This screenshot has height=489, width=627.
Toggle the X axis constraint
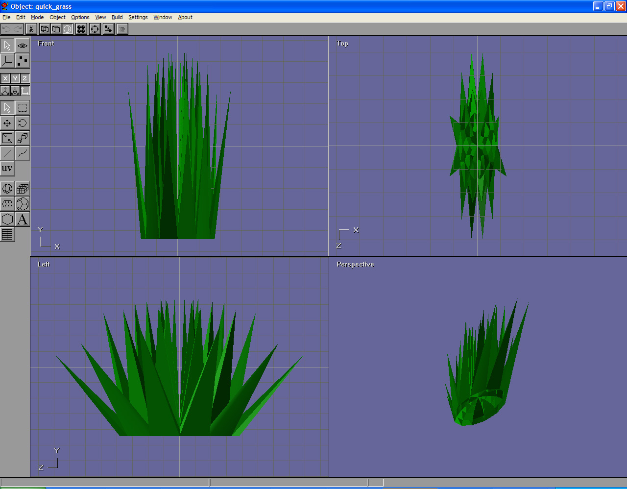pos(5,78)
